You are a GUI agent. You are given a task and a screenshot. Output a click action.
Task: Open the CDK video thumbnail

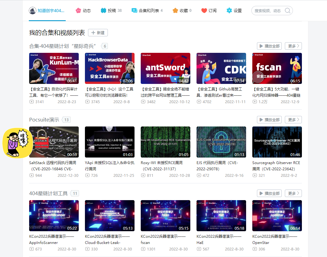point(221,68)
